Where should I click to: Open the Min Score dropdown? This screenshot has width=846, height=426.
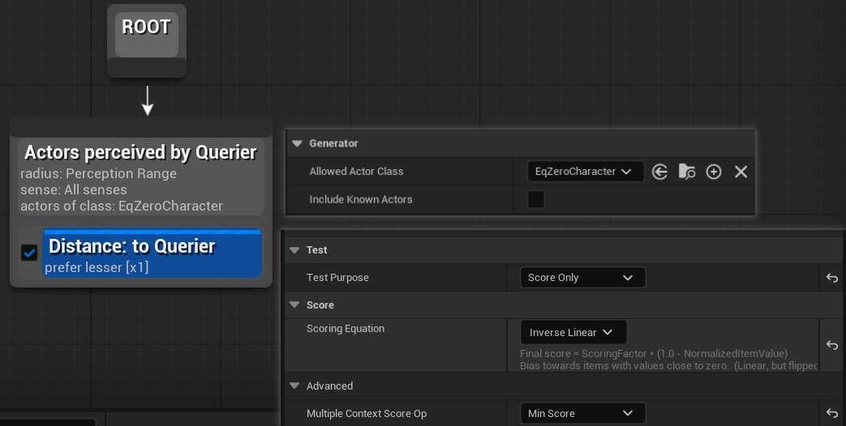coord(582,413)
